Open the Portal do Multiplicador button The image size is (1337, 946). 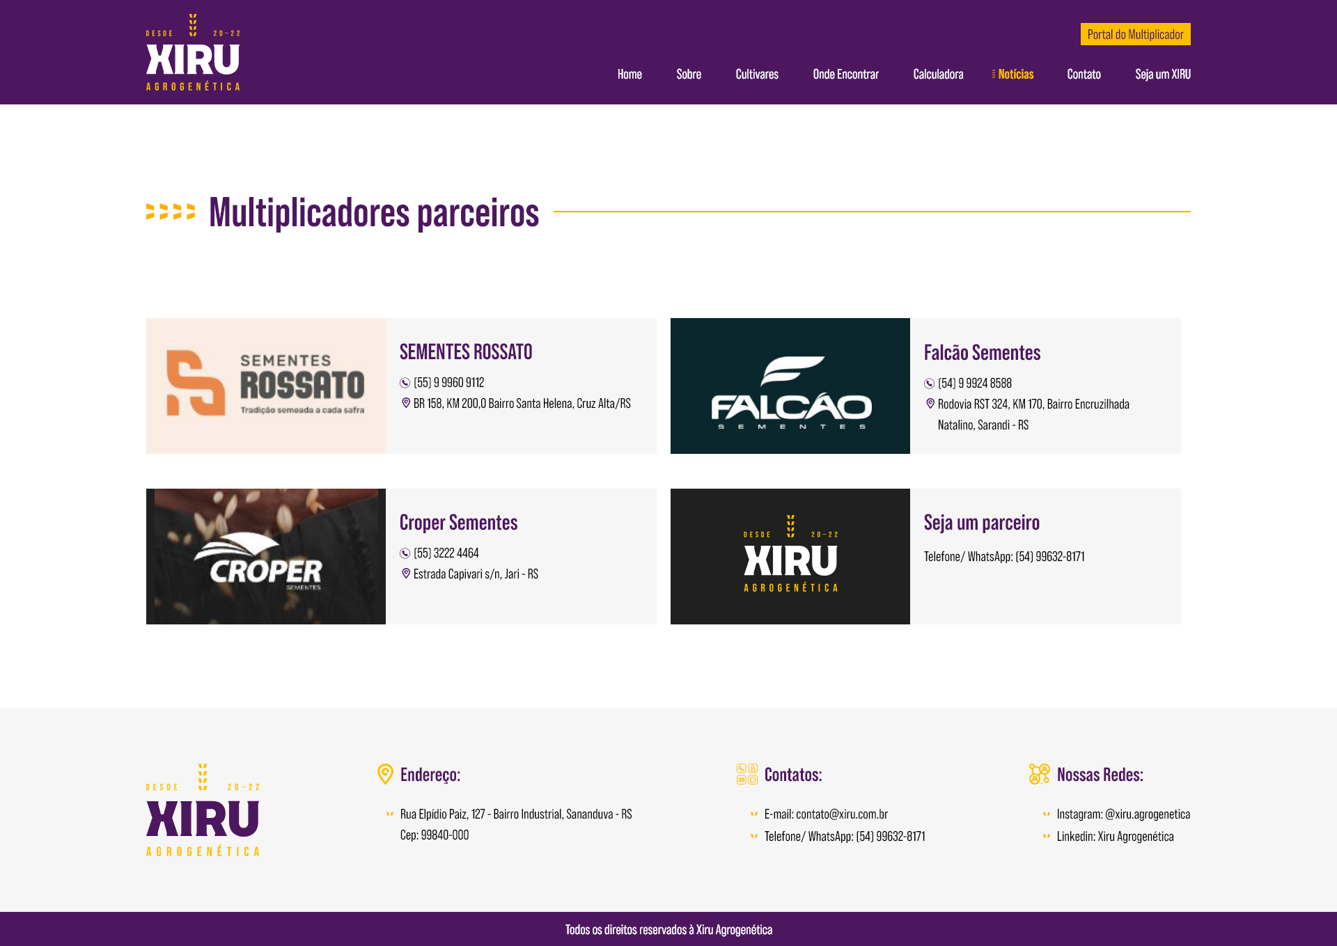click(1135, 34)
